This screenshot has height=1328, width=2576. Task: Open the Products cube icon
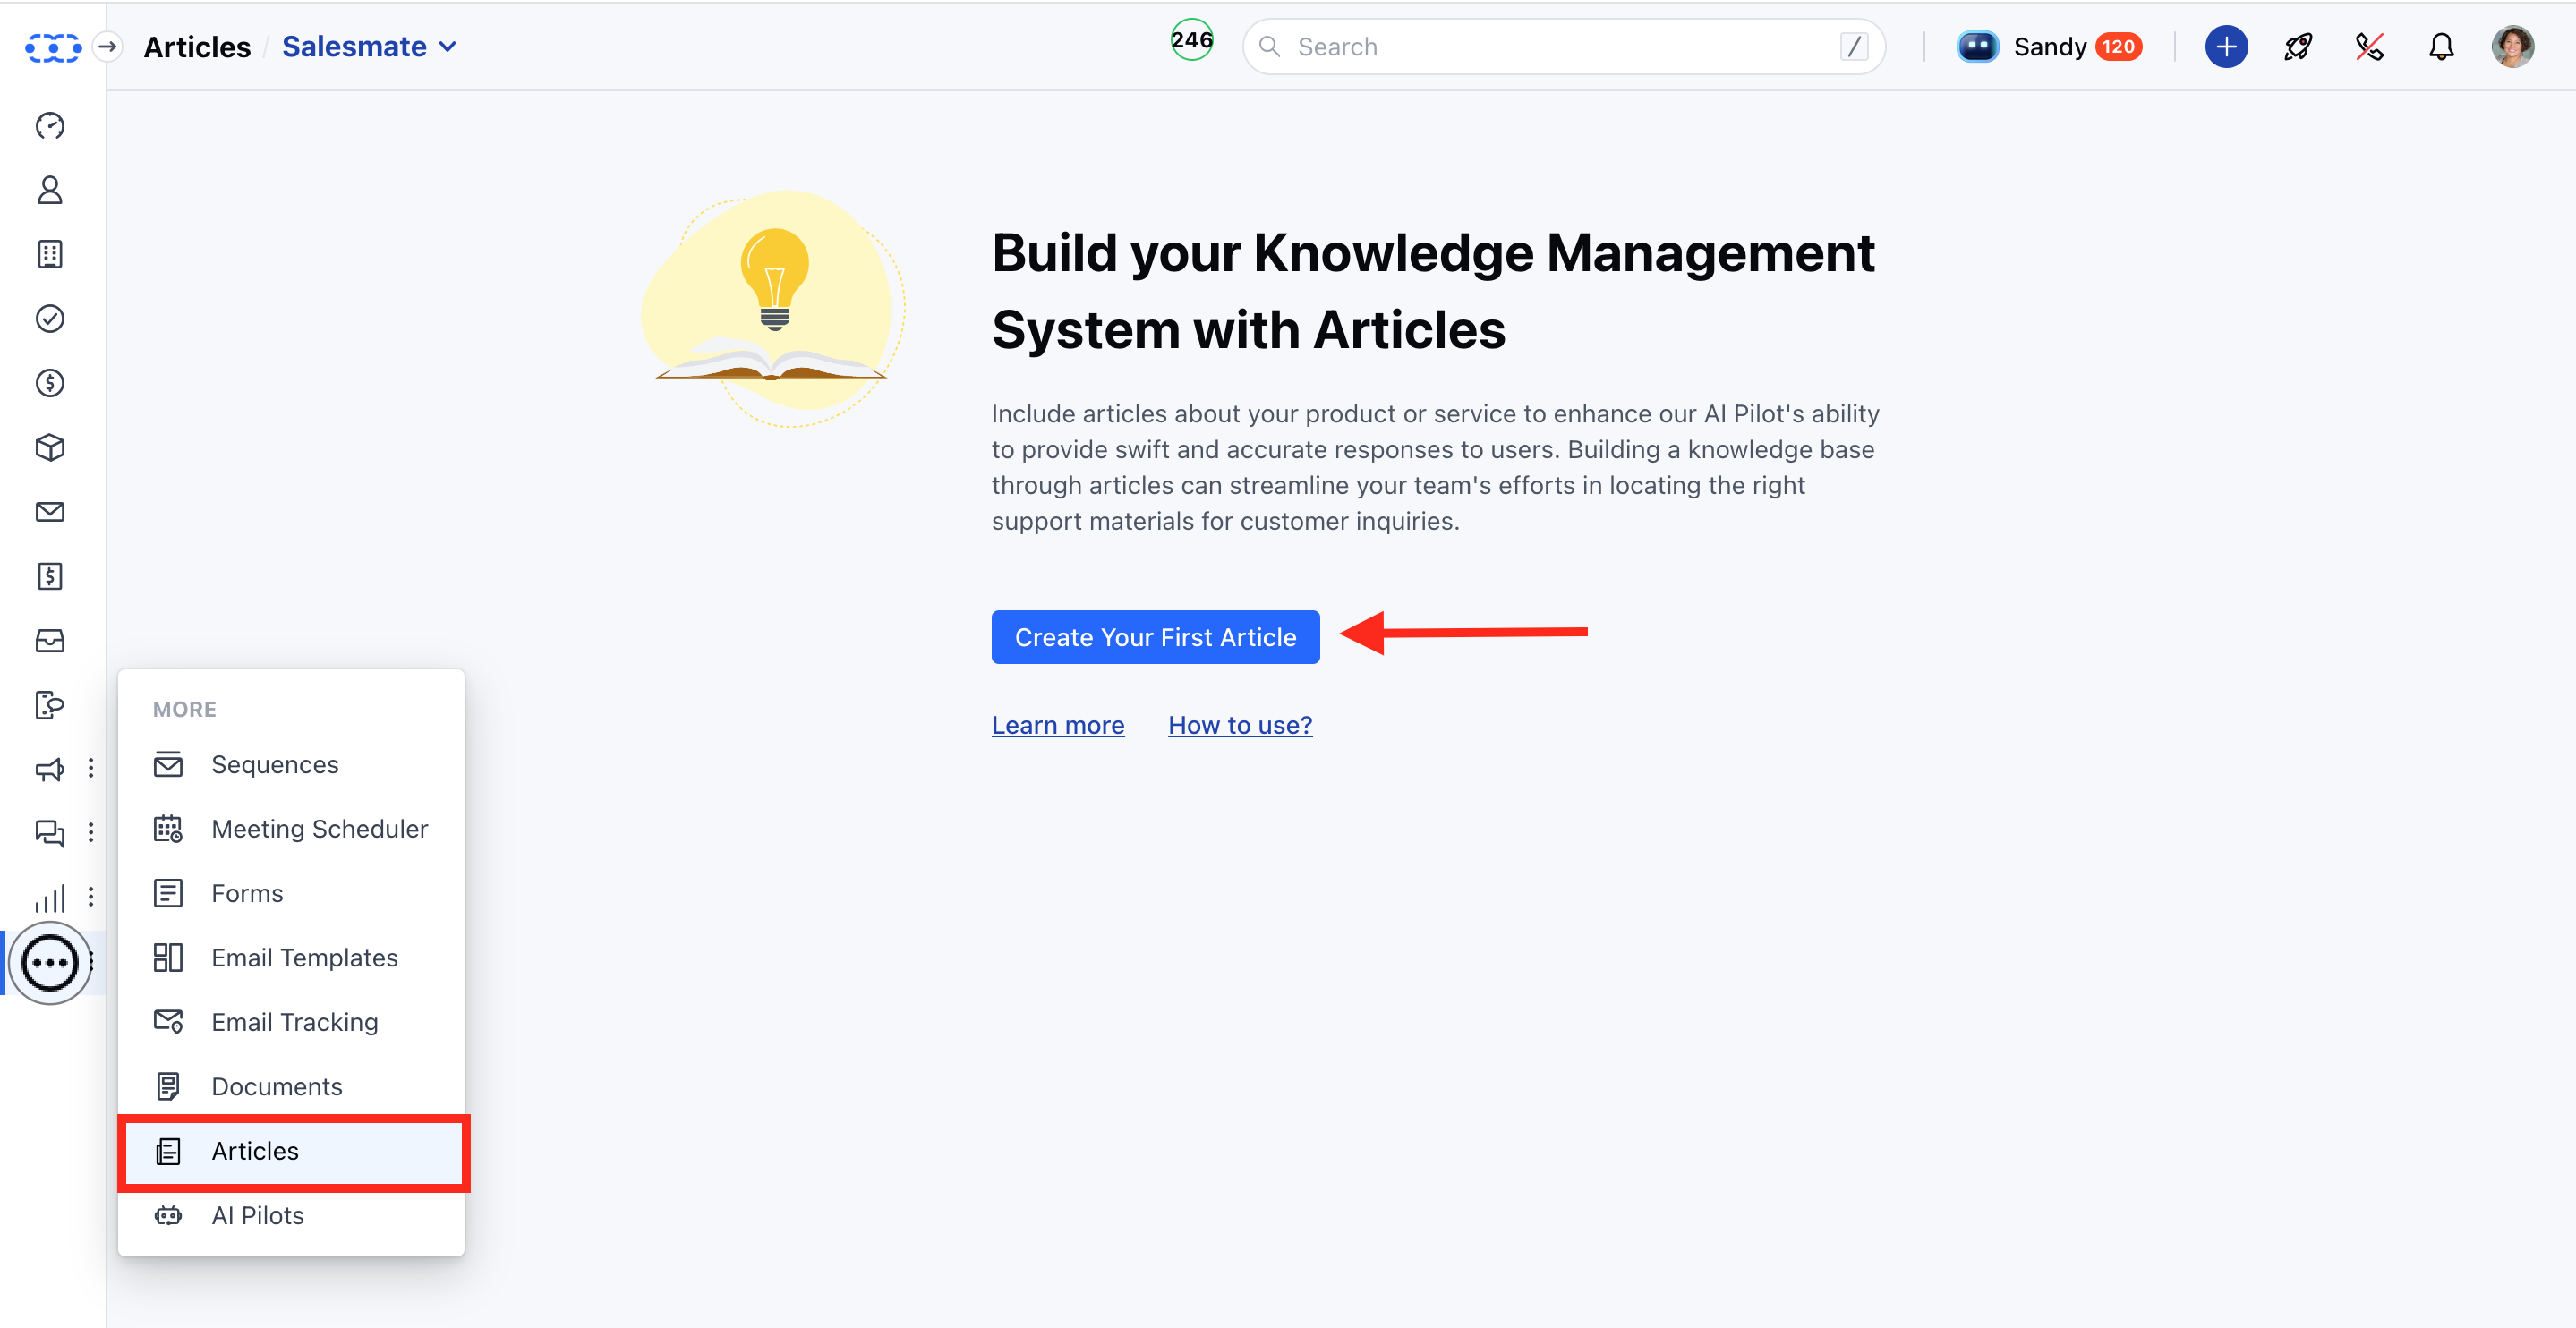[x=50, y=447]
